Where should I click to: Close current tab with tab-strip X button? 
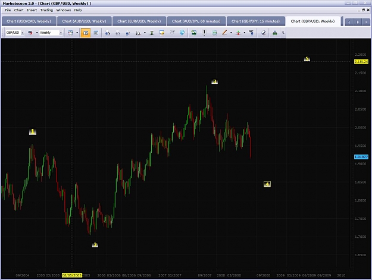(366, 22)
